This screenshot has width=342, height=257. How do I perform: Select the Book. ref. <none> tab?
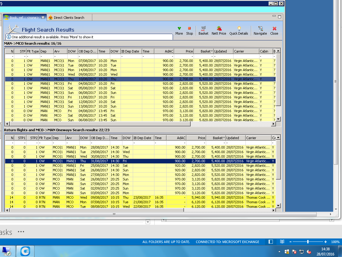[x=24, y=18]
